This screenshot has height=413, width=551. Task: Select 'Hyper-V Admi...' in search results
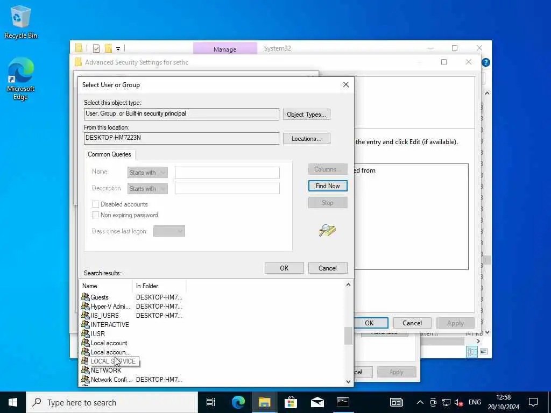click(x=110, y=306)
